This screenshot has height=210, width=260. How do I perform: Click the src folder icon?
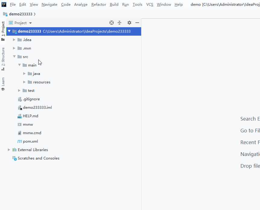tap(20, 57)
